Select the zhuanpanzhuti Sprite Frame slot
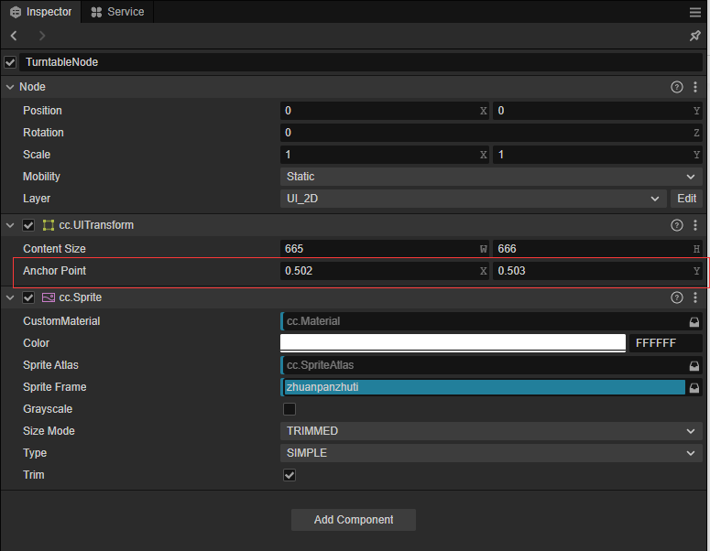Viewport: 710px width, 551px height. point(483,387)
